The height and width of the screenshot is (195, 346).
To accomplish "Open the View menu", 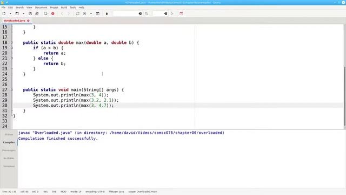I will [29, 7].
